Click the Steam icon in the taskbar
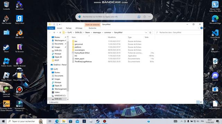The image size is (222, 124). point(98,121)
